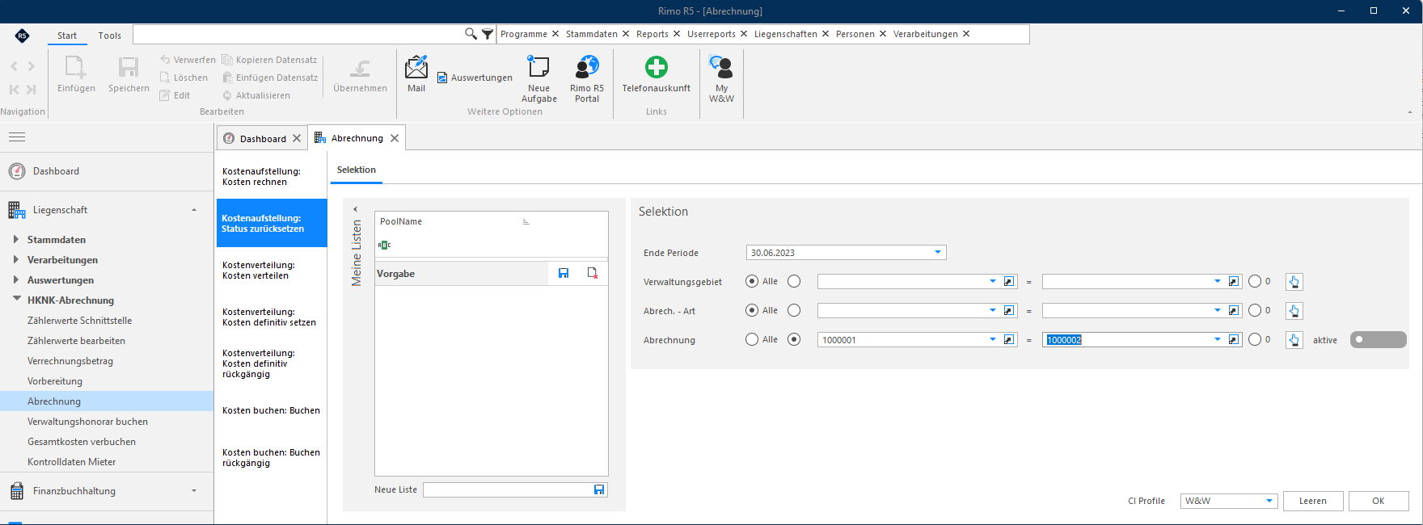Screen dimensions: 1423x525
Task: Select Kosten buchen: Buchen step
Action: coord(272,410)
